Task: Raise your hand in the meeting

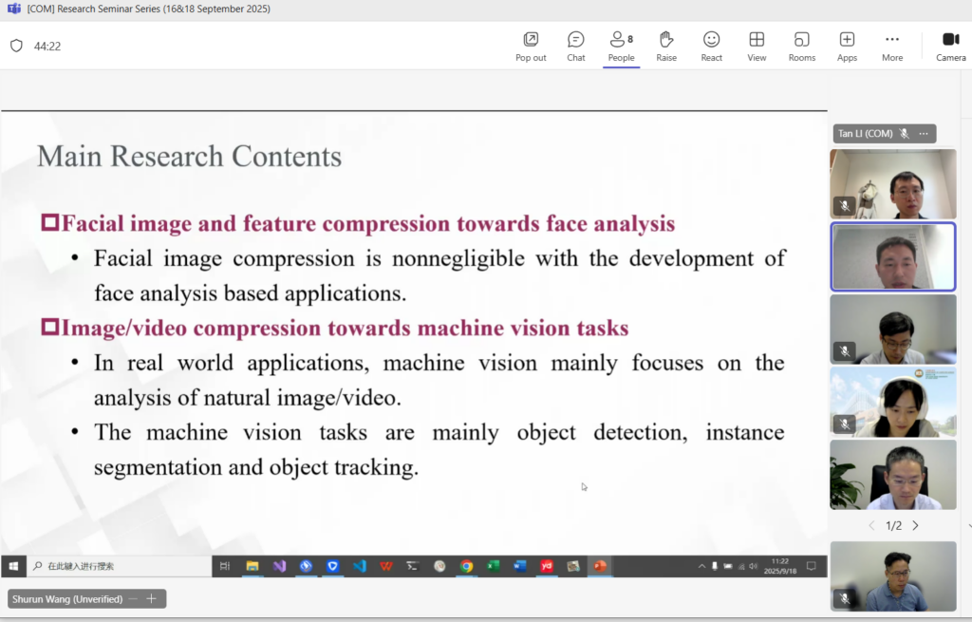Action: (x=666, y=46)
